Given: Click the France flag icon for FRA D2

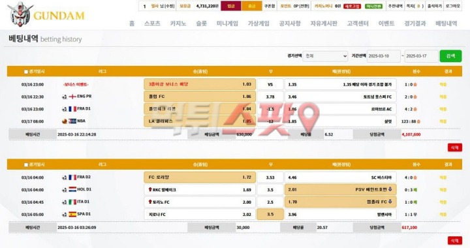Looking at the screenshot, I should [x=72, y=178].
